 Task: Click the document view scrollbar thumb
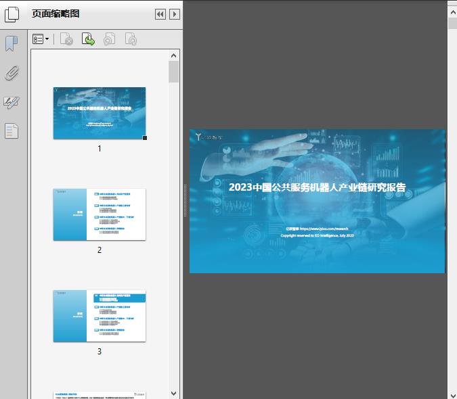453,23
